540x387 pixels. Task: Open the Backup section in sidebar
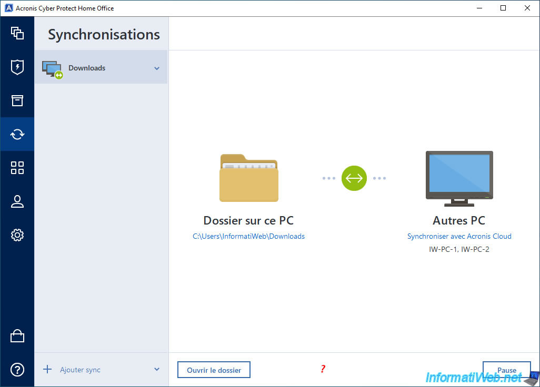click(17, 33)
